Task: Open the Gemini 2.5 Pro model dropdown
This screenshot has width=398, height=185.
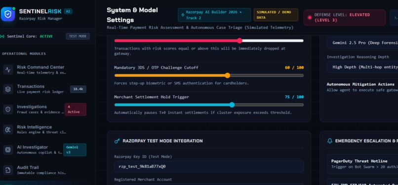Action: tap(362, 43)
